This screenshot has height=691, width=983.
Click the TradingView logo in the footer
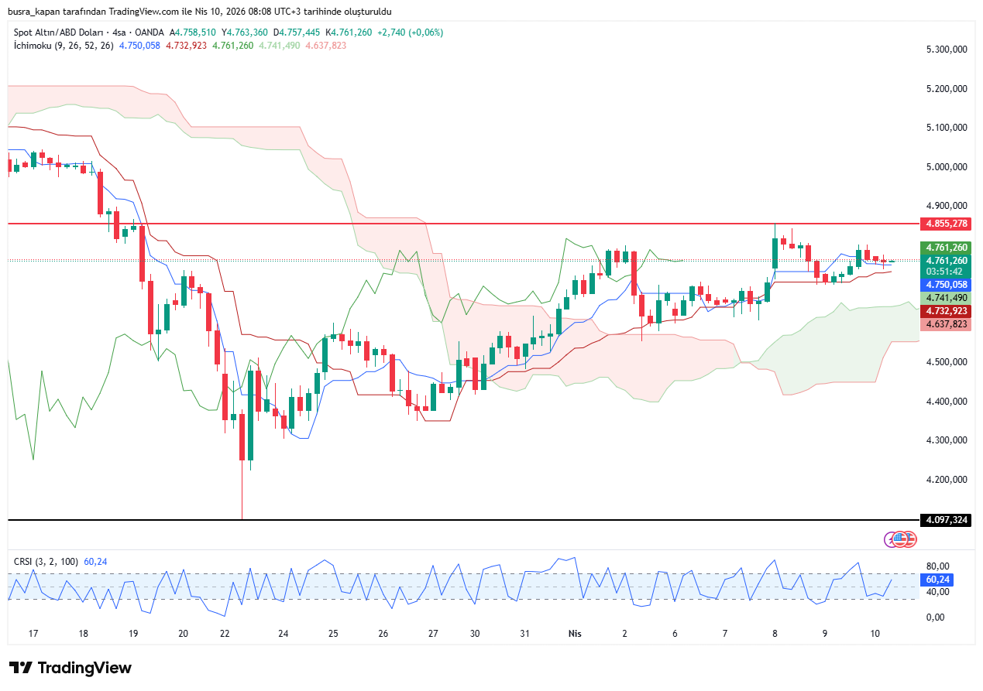point(70,668)
